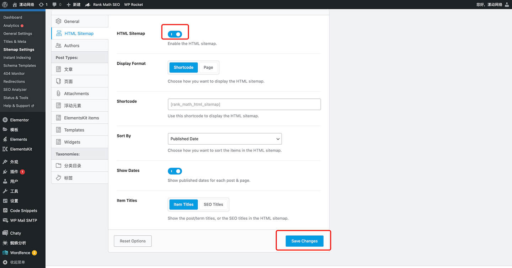Select Item Titles option
Image resolution: width=512 pixels, height=268 pixels.
(x=183, y=204)
